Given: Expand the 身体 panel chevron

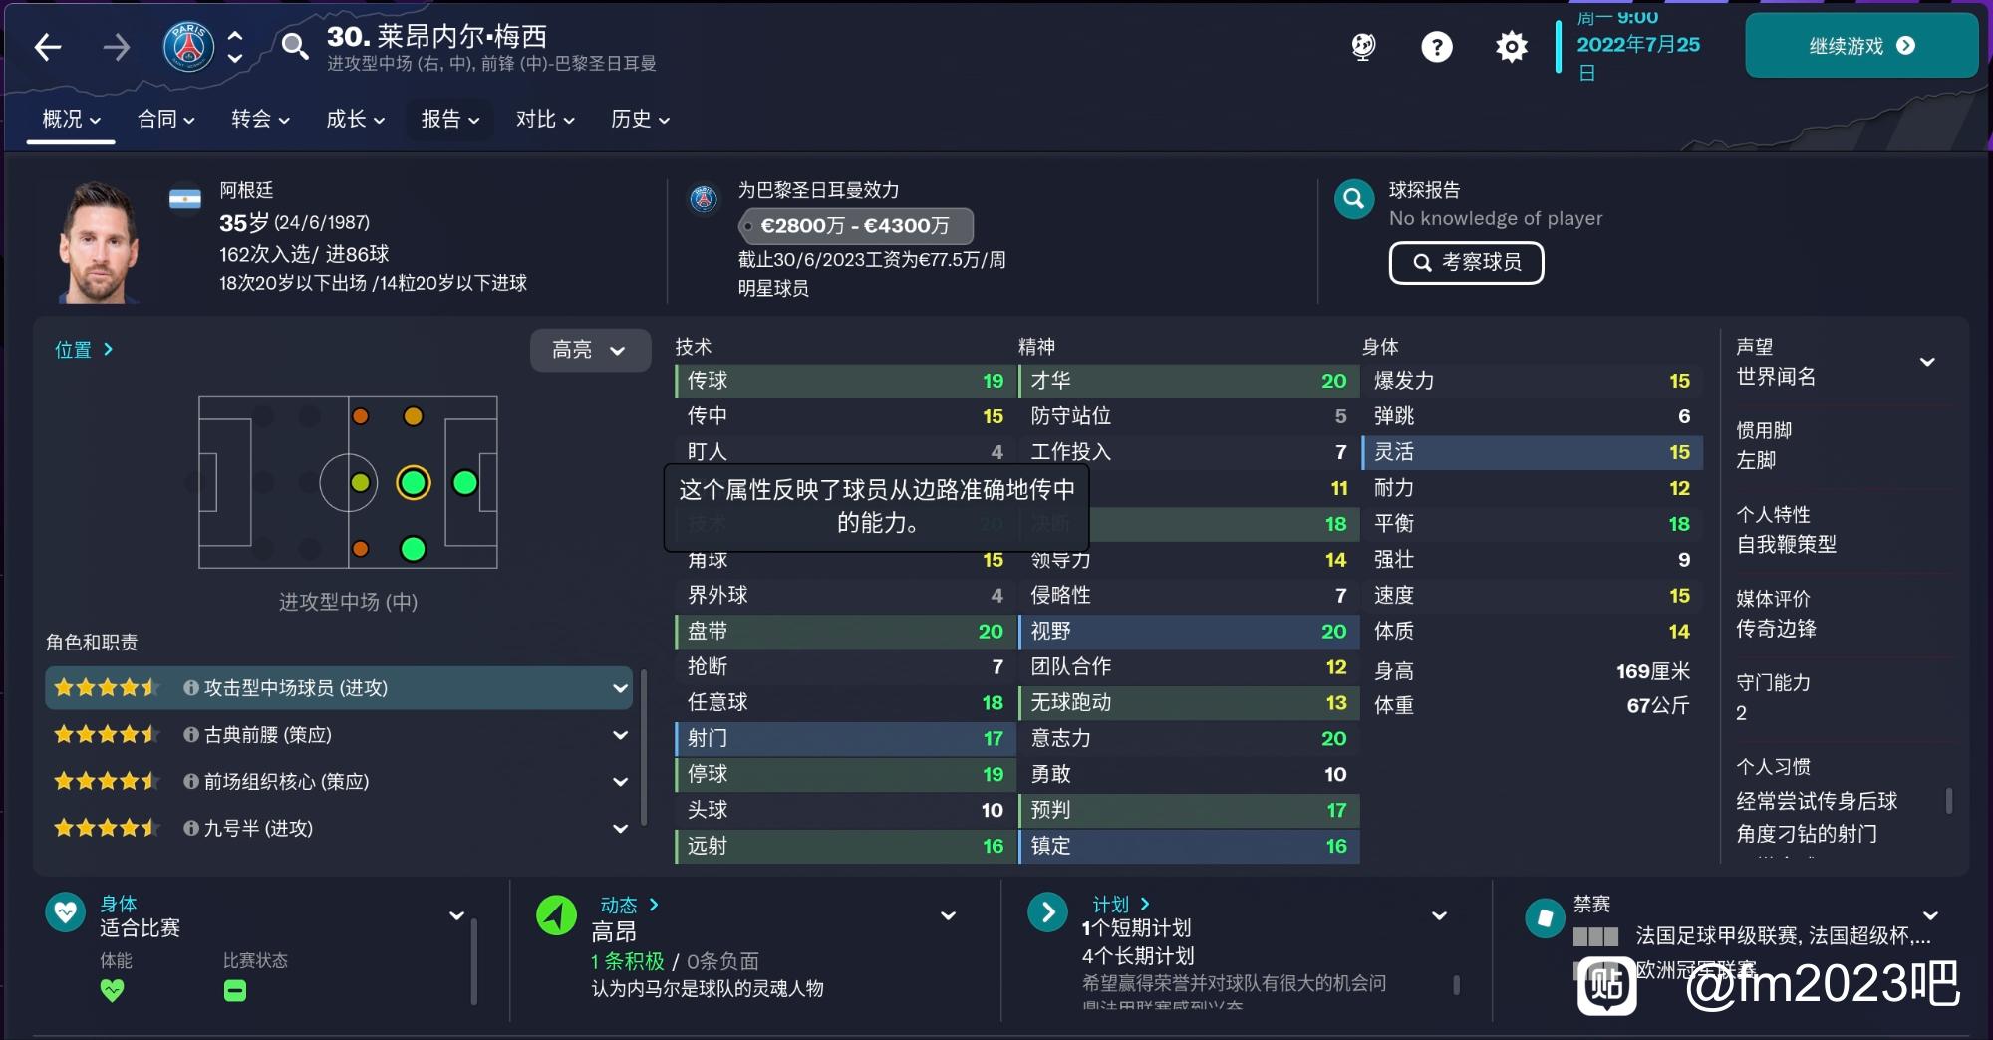Looking at the screenshot, I should (x=456, y=915).
